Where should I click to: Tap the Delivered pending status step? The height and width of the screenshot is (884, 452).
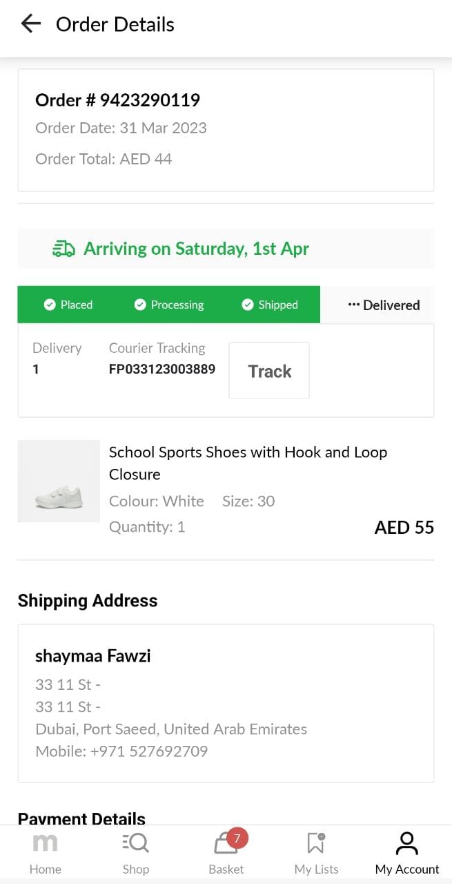tap(384, 305)
